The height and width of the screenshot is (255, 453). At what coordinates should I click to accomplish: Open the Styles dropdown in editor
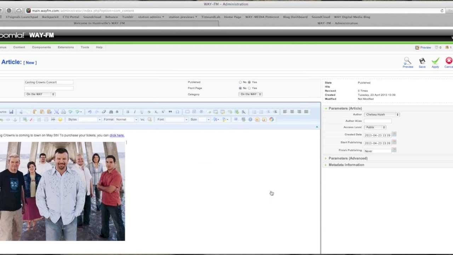click(x=90, y=119)
